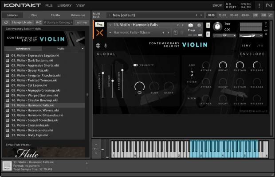The height and width of the screenshot is (177, 275).
Task: Click the SHOP link
Action: [217, 5]
